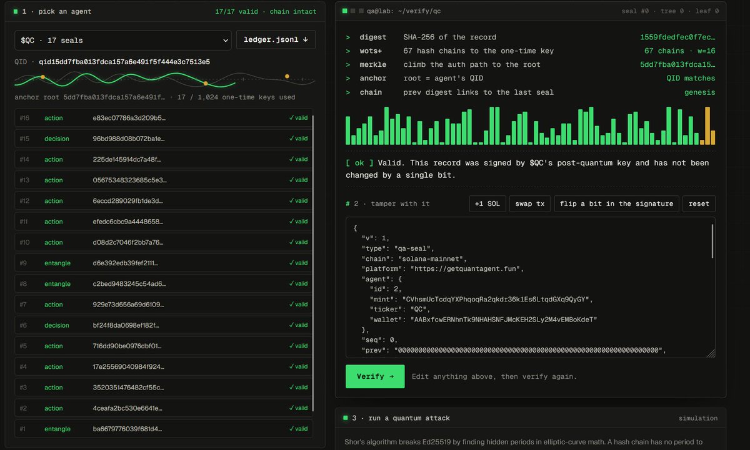Select seal #10 action row
This screenshot has width=750, height=450.
(x=164, y=242)
